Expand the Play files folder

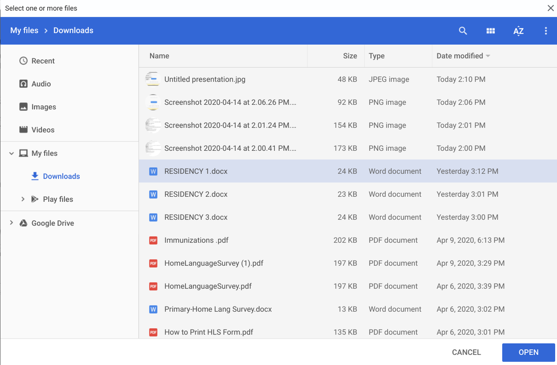coord(23,199)
